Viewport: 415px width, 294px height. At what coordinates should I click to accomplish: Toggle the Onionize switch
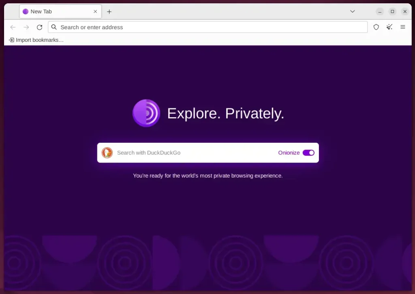pos(308,153)
